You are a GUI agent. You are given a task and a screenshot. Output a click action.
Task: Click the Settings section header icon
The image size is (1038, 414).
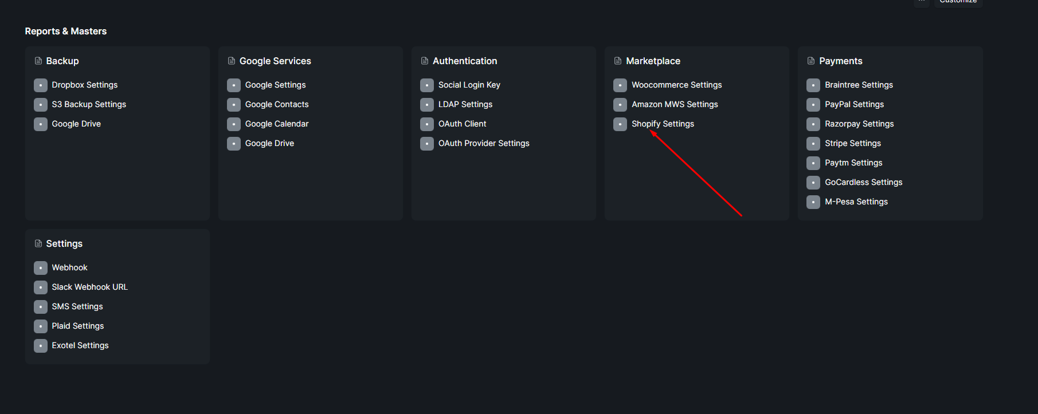[x=38, y=243]
